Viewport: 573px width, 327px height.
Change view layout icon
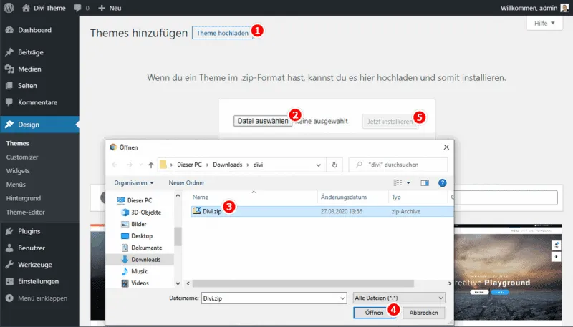(398, 183)
